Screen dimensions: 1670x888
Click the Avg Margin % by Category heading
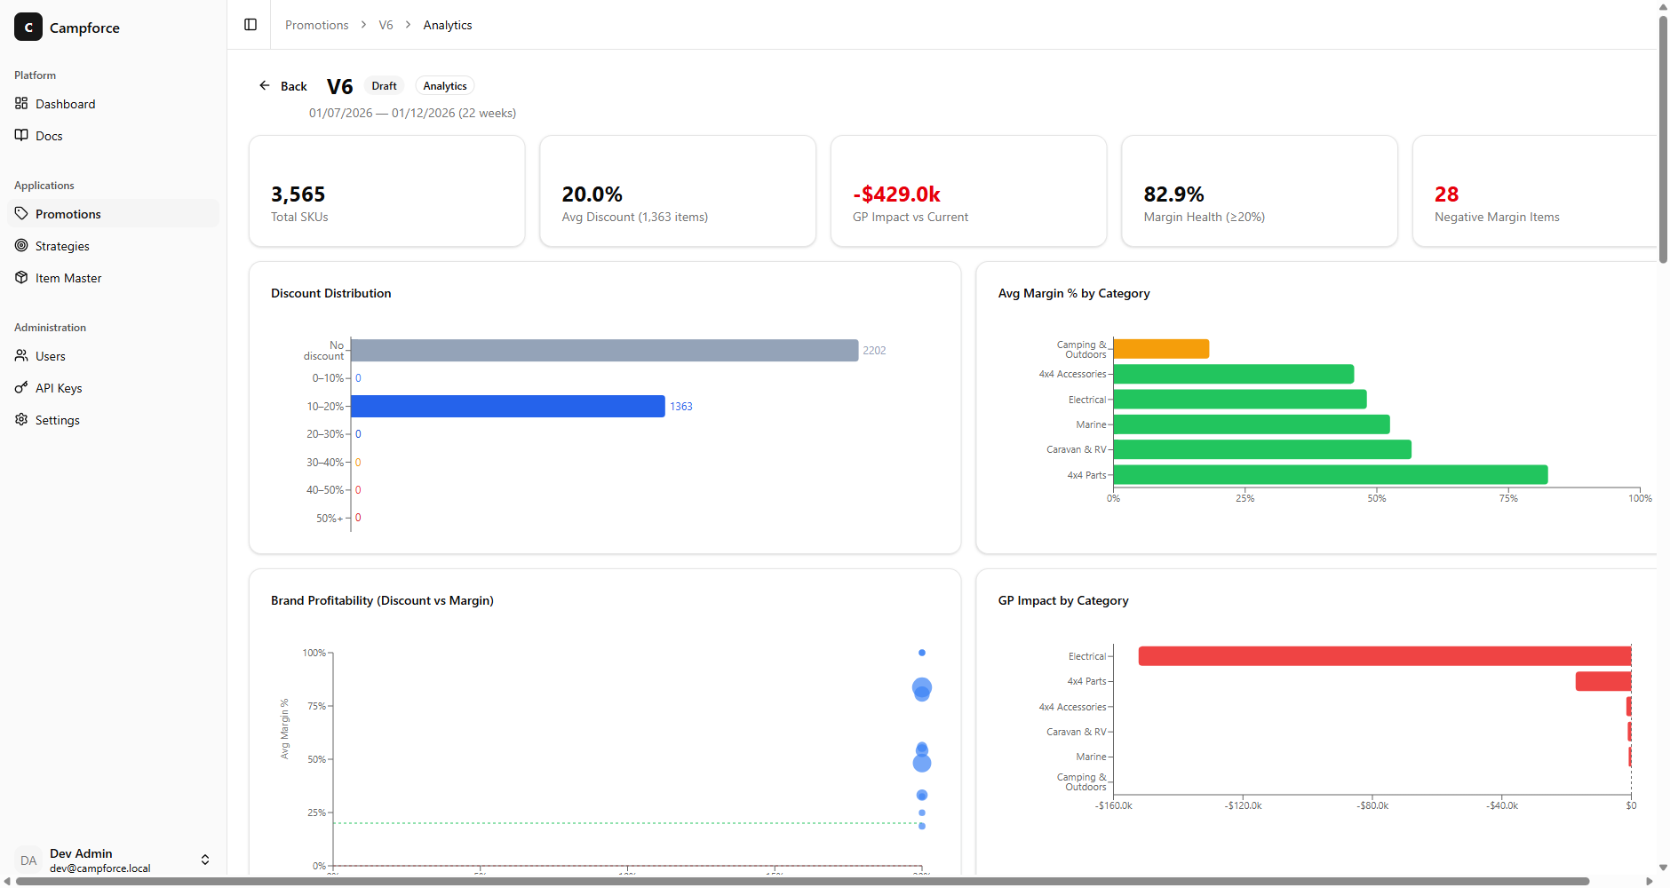[x=1074, y=293]
